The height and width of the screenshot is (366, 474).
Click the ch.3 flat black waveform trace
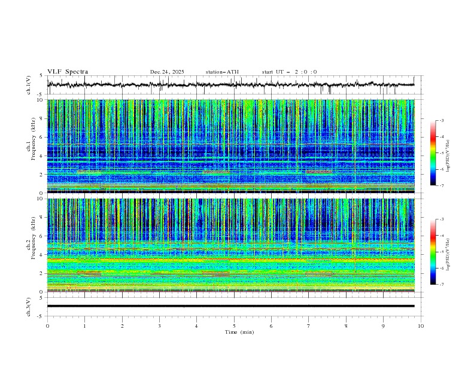point(230,306)
